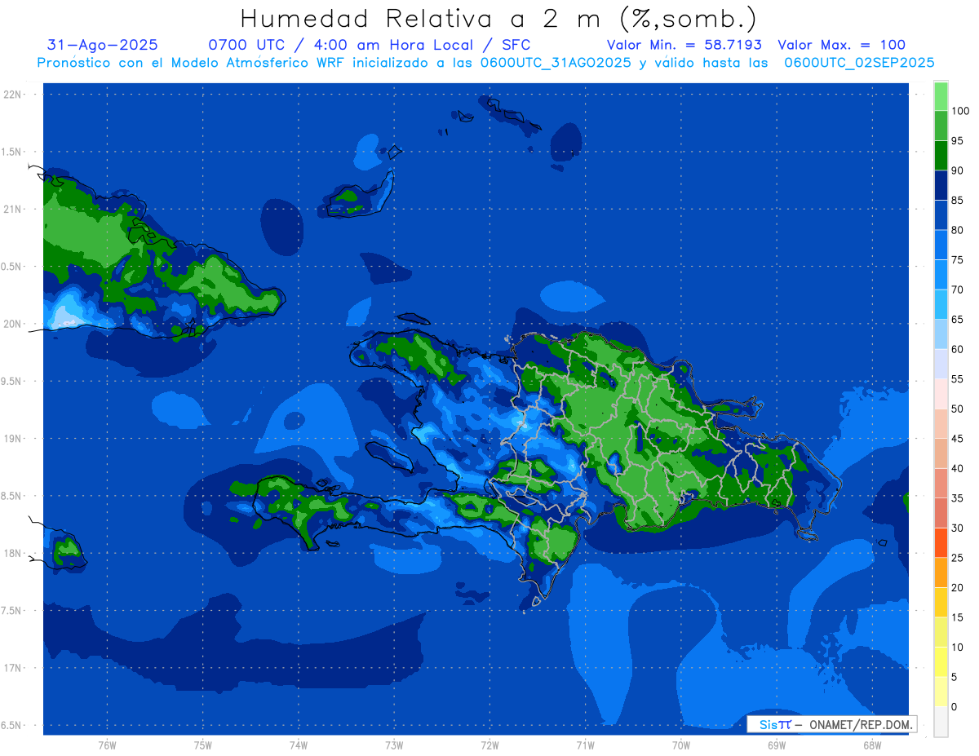Pick the pale blue swatch between 60 and 65
Image resolution: width=979 pixels, height=756 pixels.
(941, 334)
